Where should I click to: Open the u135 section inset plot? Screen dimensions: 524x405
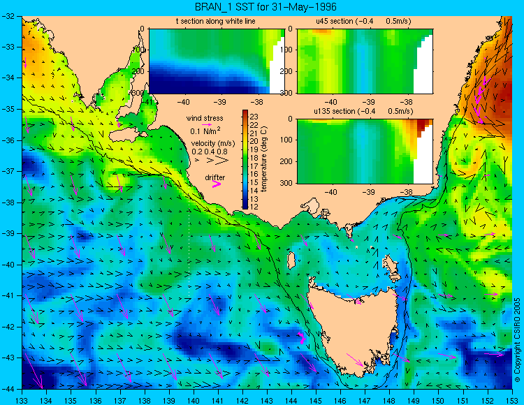(365, 152)
